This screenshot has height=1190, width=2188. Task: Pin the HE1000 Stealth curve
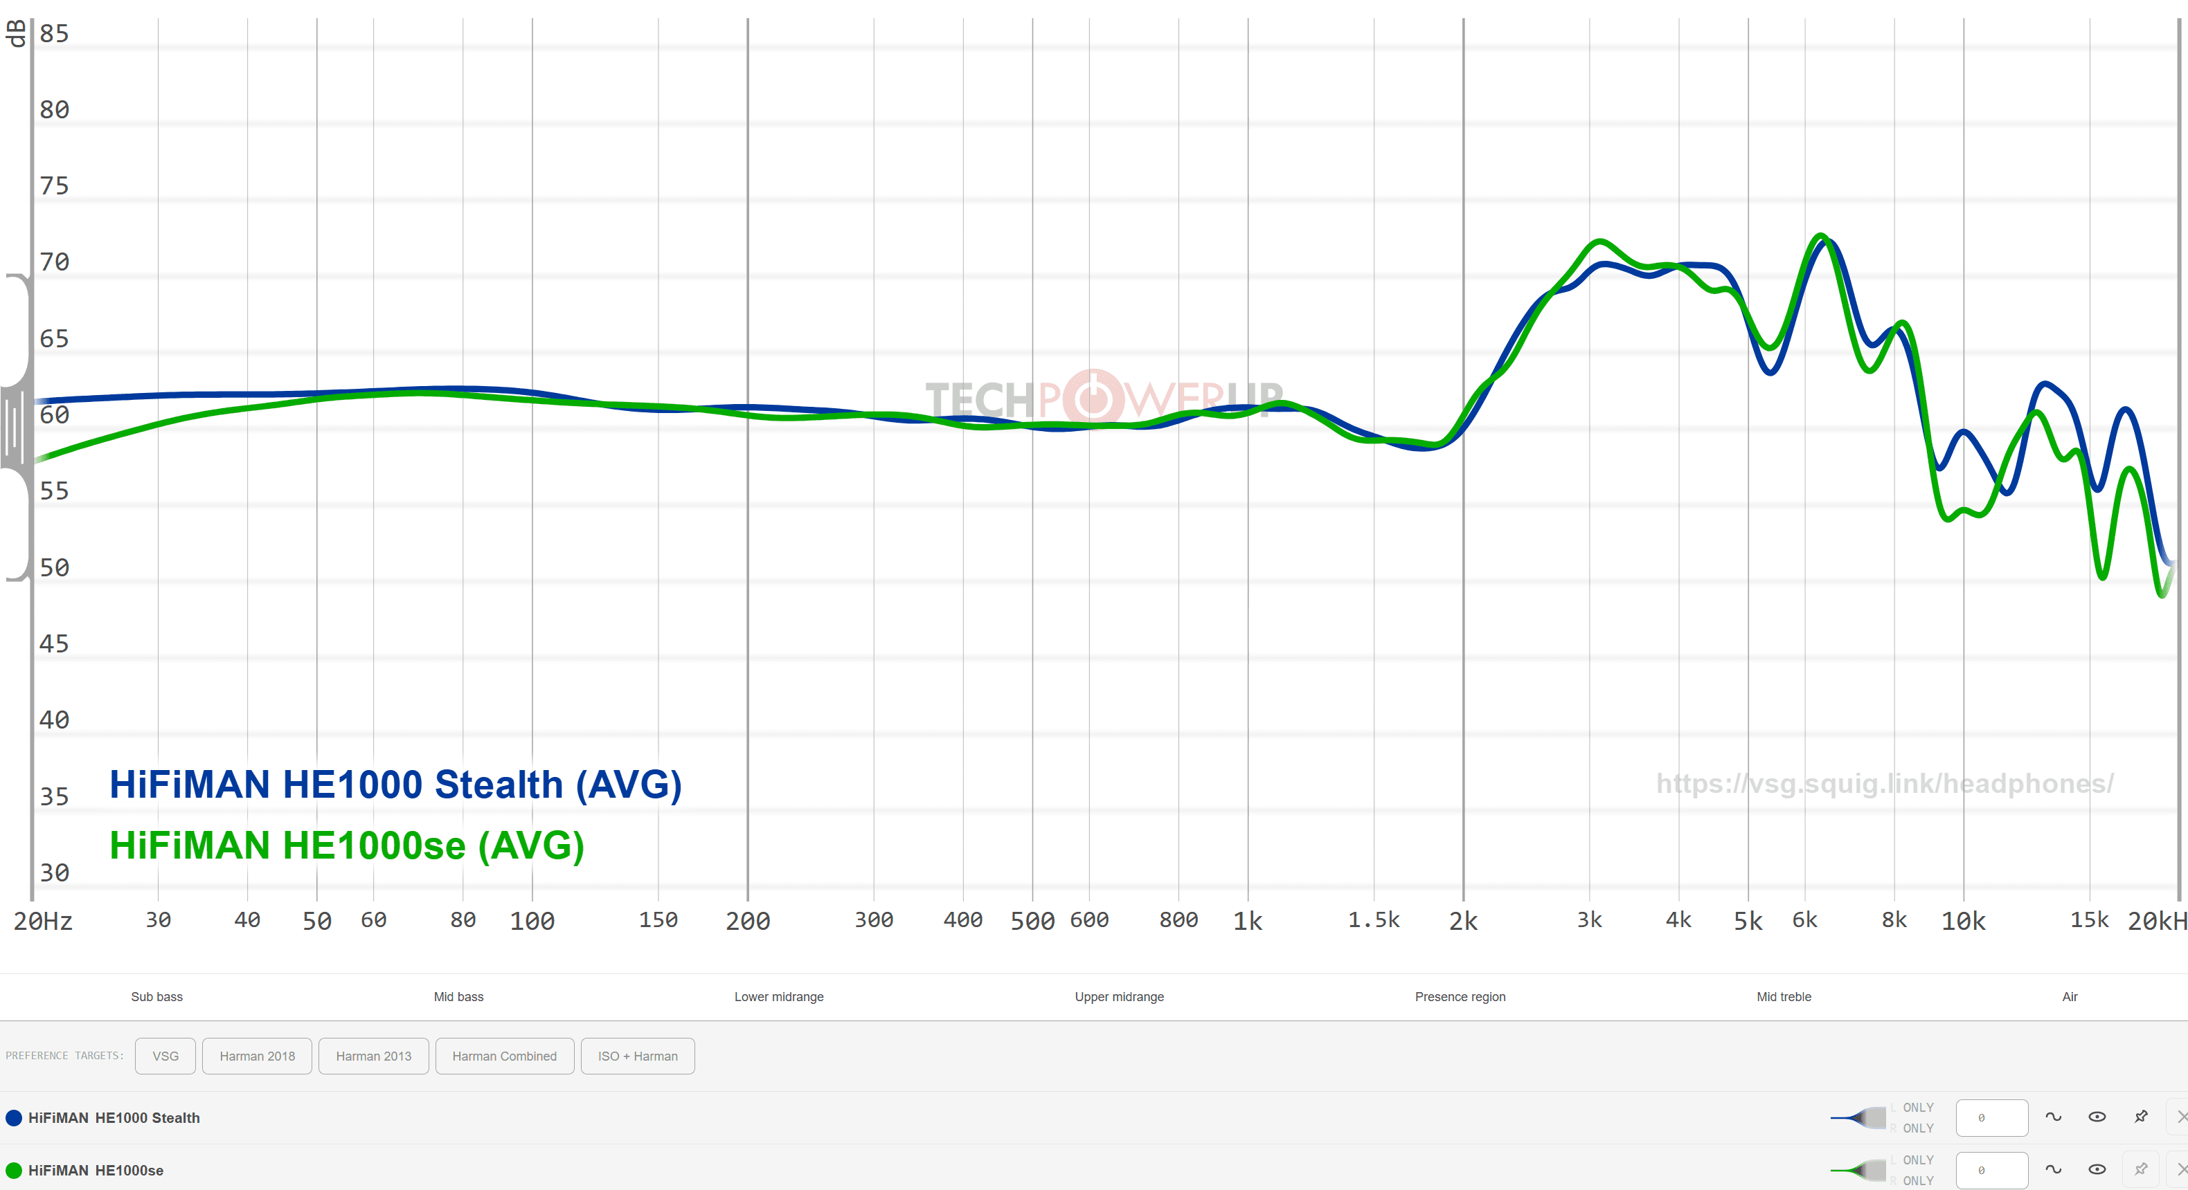[2142, 1117]
